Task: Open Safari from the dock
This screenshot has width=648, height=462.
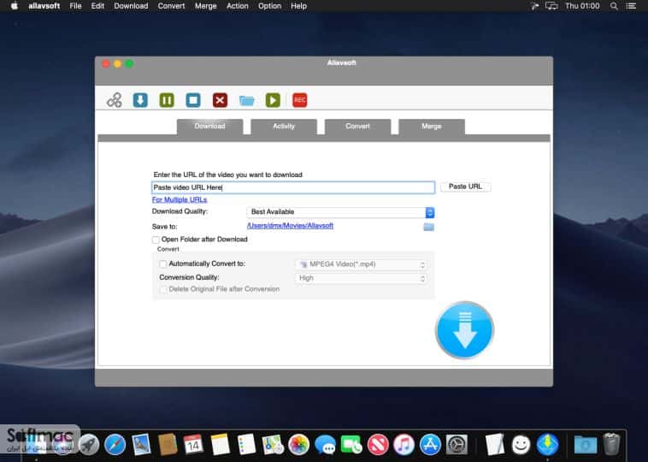Action: pyautogui.click(x=115, y=445)
